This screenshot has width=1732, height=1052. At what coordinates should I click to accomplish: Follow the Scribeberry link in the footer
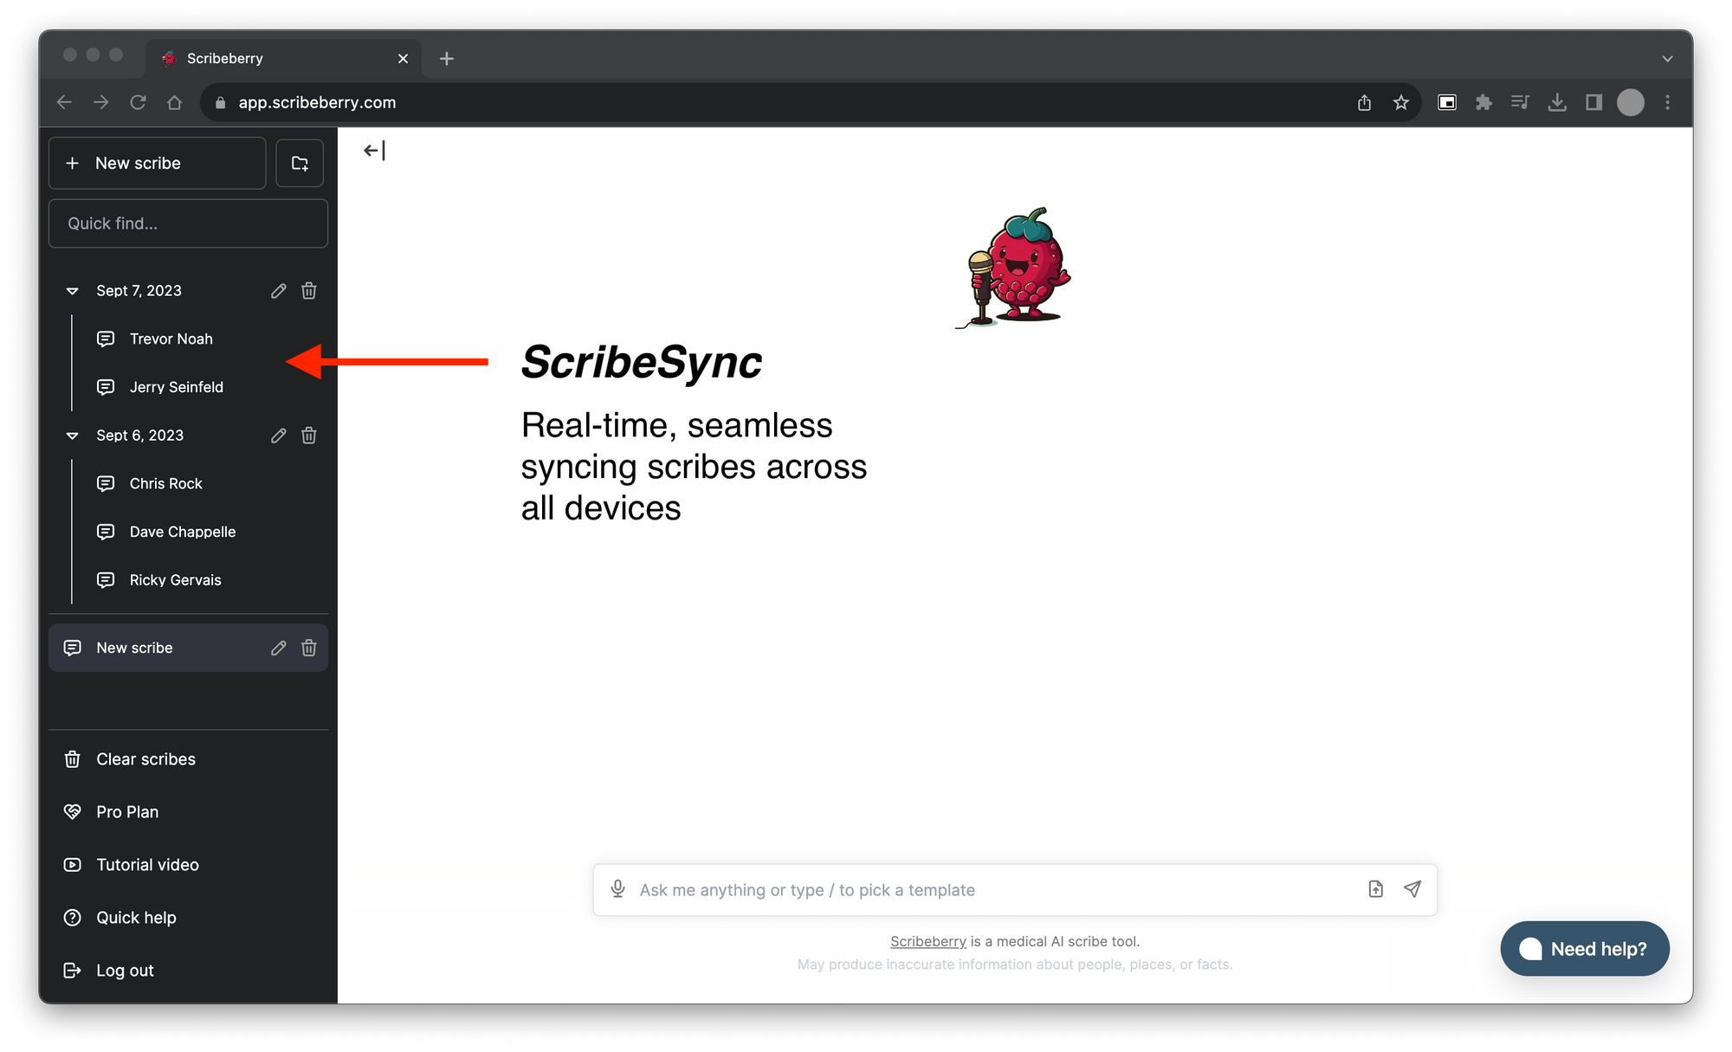point(928,941)
